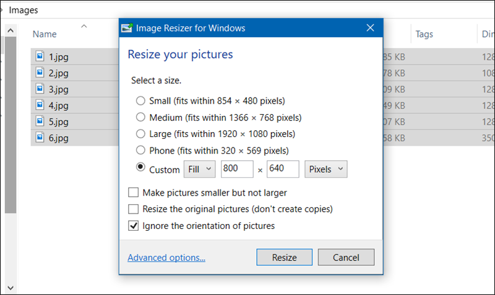
Task: Select the Small size radio button
Action: (x=140, y=101)
